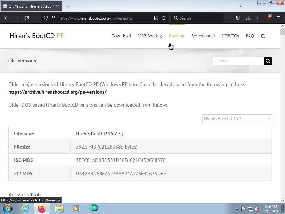
Task: Click the muted volume tray icon
Action: 257,209
